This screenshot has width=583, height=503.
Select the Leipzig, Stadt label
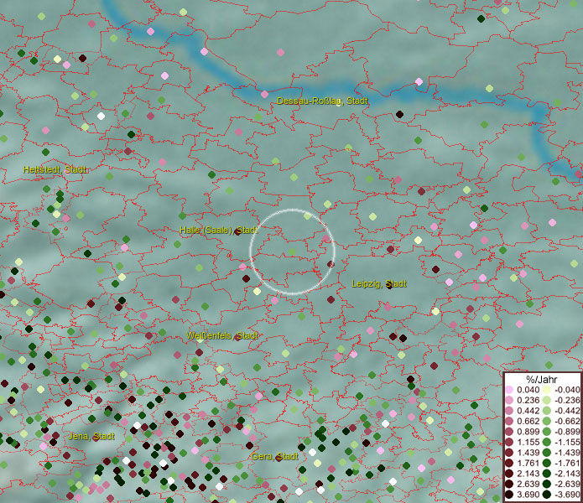(379, 284)
